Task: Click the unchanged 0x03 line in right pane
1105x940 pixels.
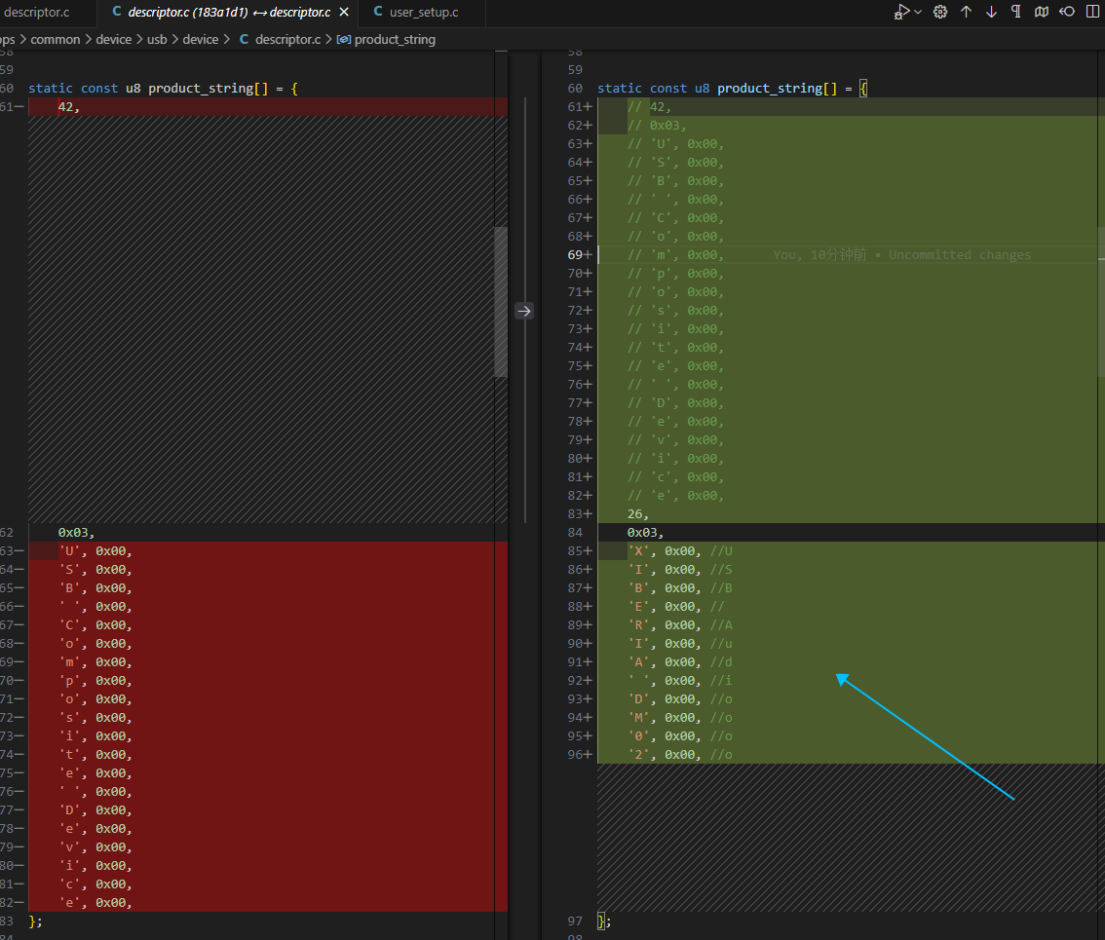Action: [x=645, y=533]
